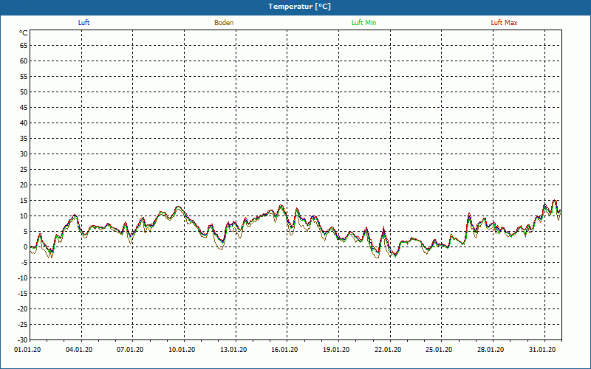Click the -25 y-axis value

pos(23,325)
